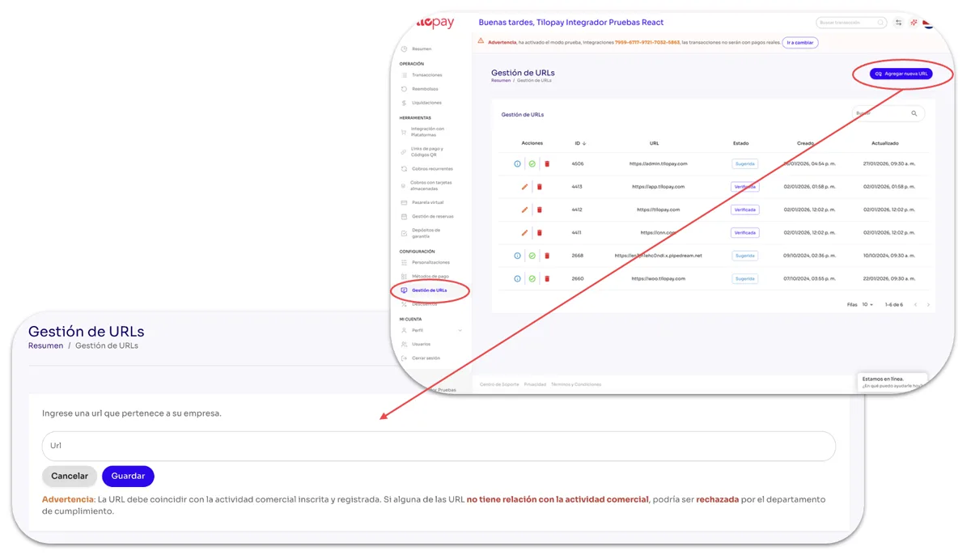The image size is (971, 555).
Task: Edit URL row 4411 with pencil icon
Action: [x=524, y=233]
